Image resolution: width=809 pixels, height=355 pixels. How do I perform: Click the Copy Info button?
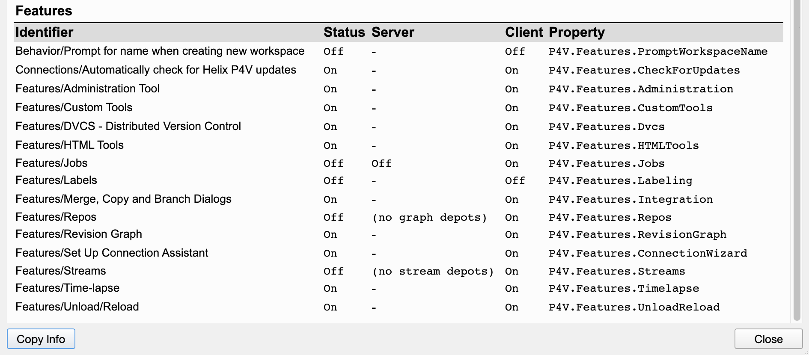41,339
